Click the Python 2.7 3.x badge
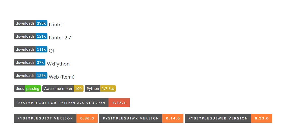 pos(100,89)
